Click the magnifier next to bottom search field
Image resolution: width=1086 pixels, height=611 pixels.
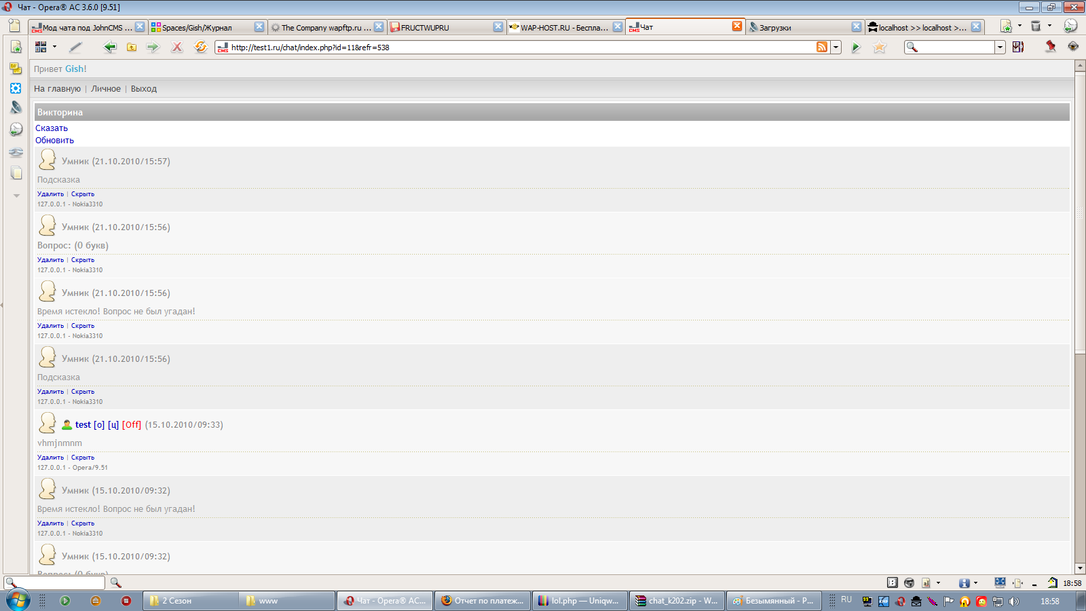tap(116, 582)
